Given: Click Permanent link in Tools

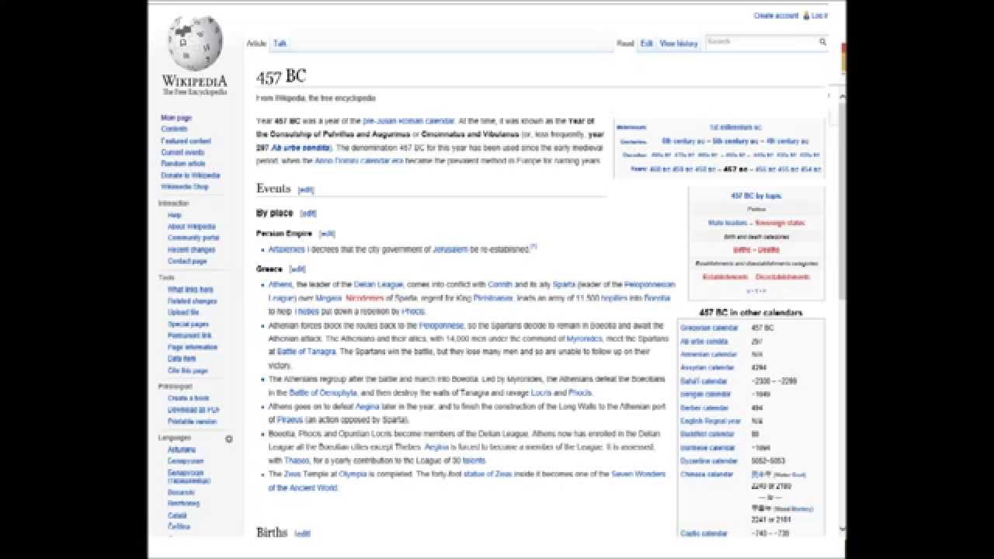Looking at the screenshot, I should 188,335.
